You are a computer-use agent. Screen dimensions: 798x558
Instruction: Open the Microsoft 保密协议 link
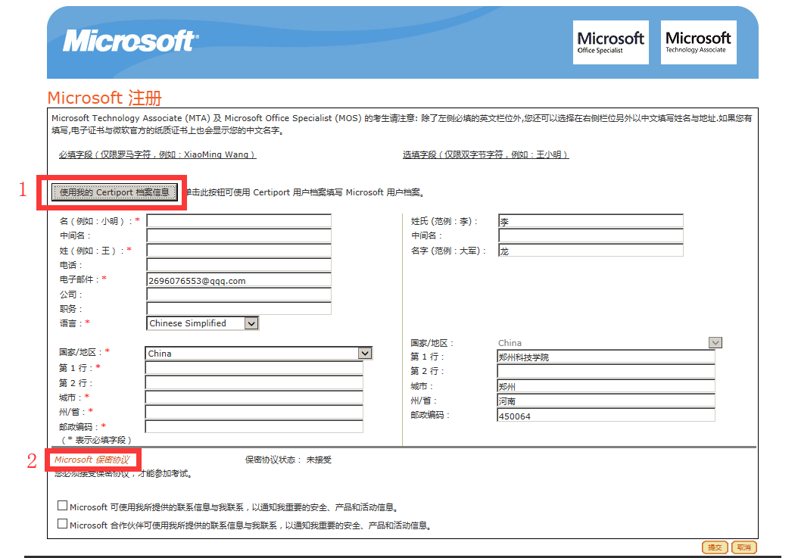coord(92,460)
